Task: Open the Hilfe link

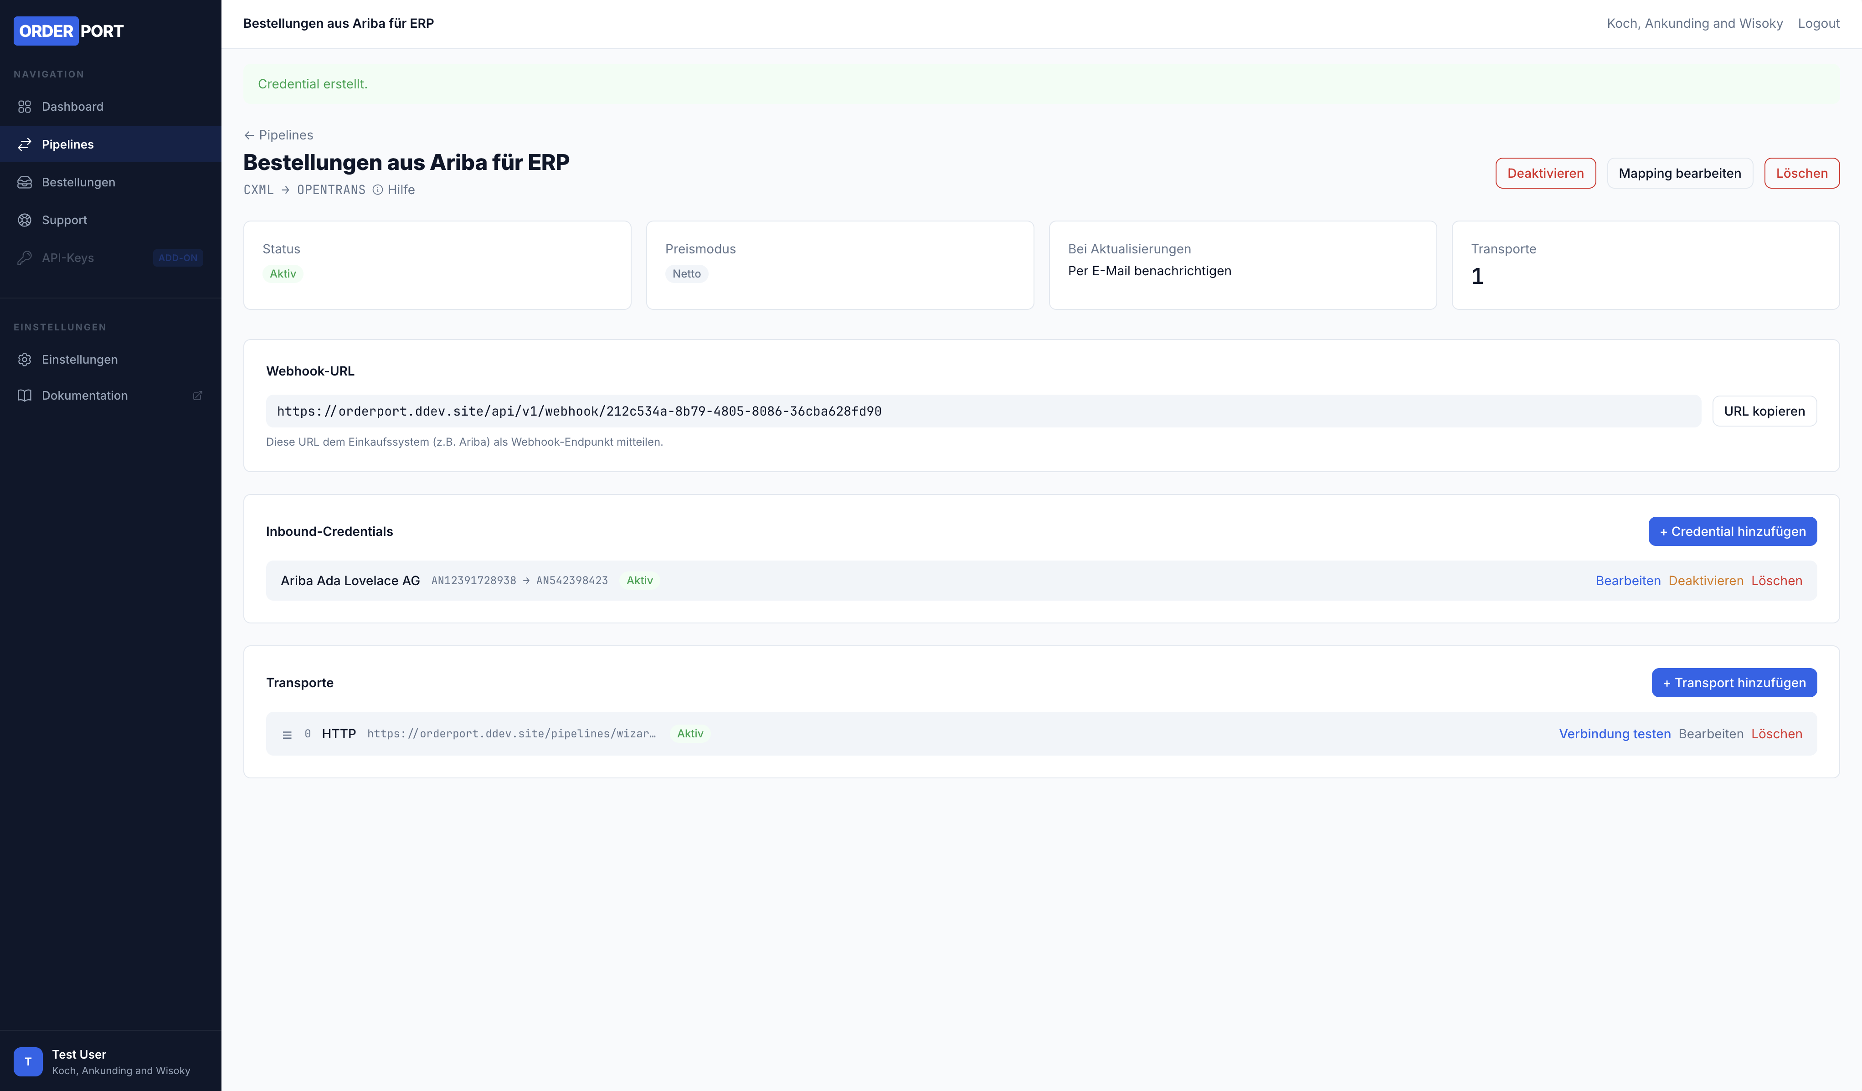Action: 394,190
